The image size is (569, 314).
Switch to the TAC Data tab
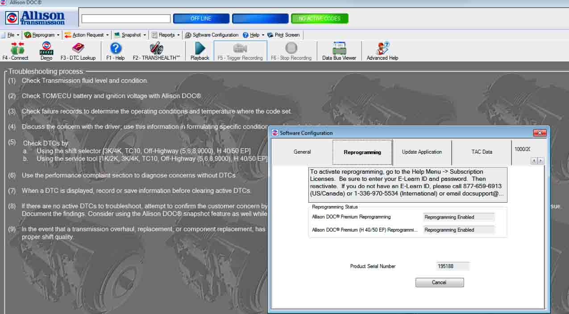click(482, 152)
